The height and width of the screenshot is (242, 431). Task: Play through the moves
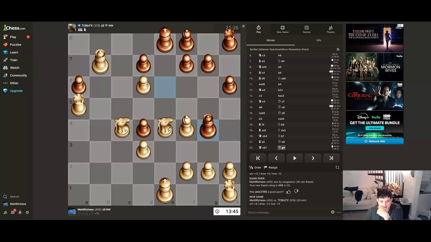point(295,158)
